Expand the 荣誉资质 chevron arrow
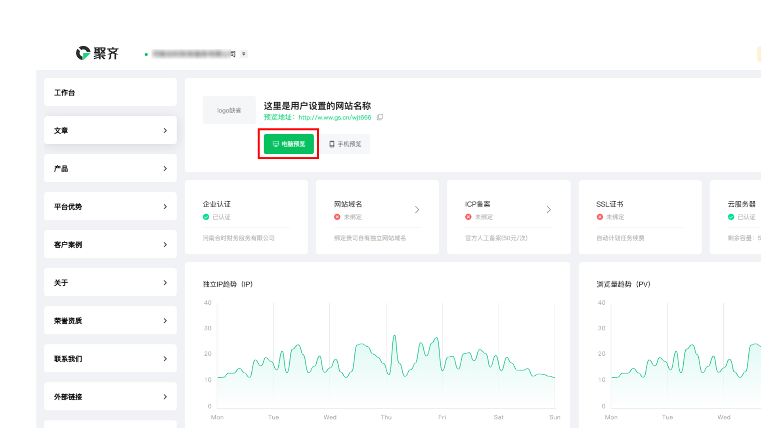The height and width of the screenshot is (428, 761). tap(165, 321)
